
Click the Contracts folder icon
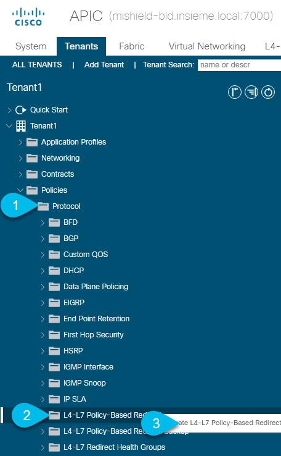pyautogui.click(x=32, y=174)
